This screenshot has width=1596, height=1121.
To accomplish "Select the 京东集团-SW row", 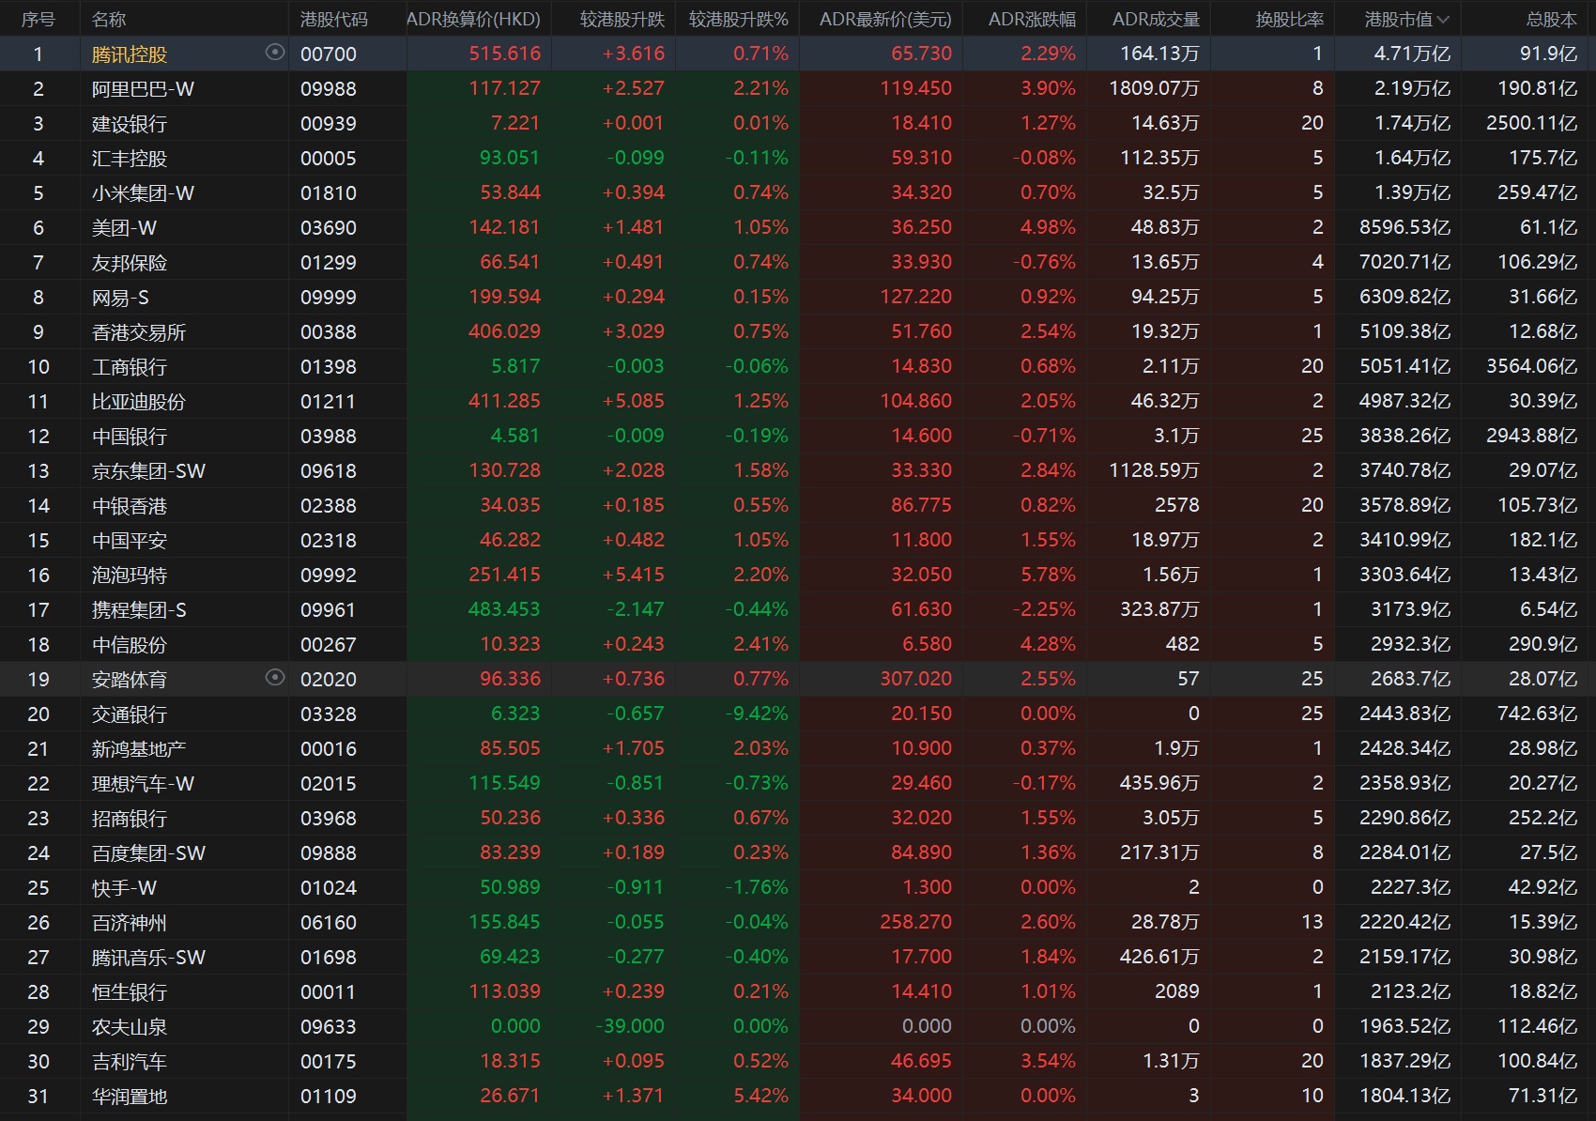I will [148, 471].
